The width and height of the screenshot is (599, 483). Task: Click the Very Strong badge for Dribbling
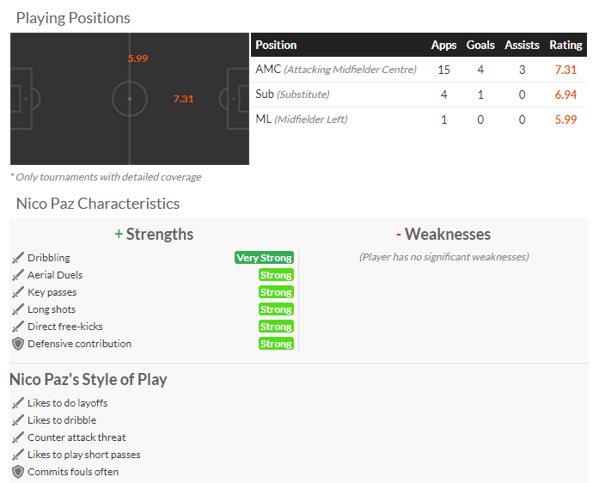tap(264, 258)
